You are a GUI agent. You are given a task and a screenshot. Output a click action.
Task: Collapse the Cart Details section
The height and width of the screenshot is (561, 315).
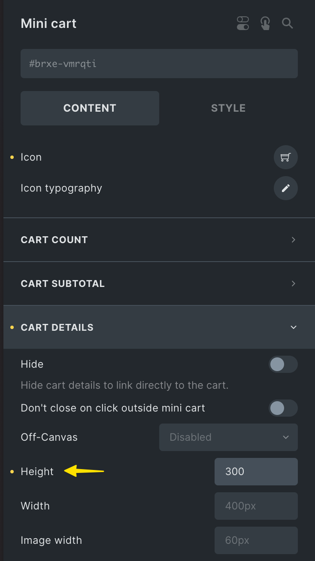293,327
